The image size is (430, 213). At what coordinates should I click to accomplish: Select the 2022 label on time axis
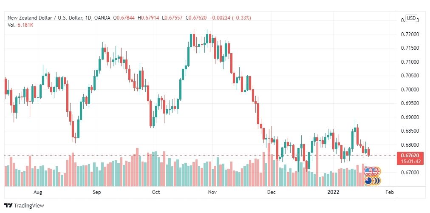(333, 192)
